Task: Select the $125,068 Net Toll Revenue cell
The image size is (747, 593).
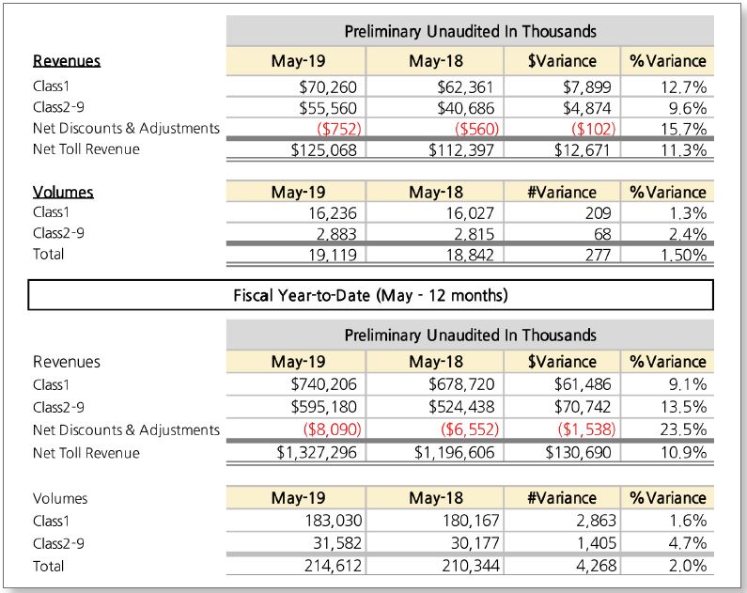Action: (x=324, y=150)
